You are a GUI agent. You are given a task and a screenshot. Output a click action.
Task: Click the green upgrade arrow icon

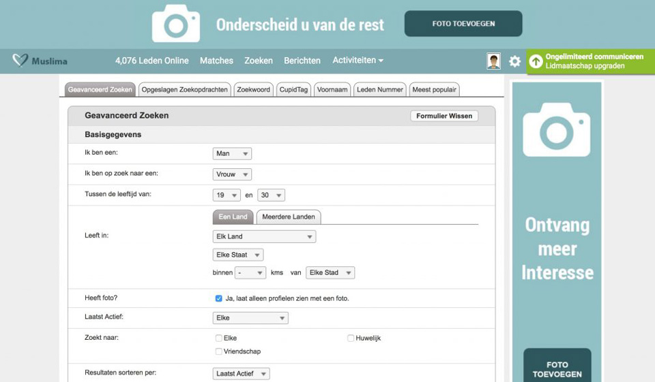[x=536, y=61]
